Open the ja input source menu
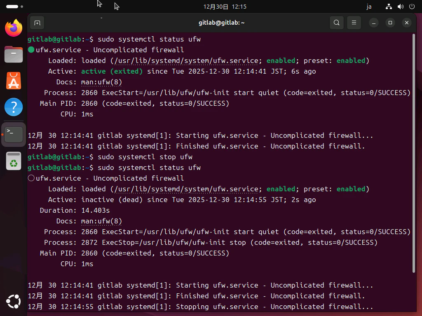This screenshot has height=316, width=422. 369,6
